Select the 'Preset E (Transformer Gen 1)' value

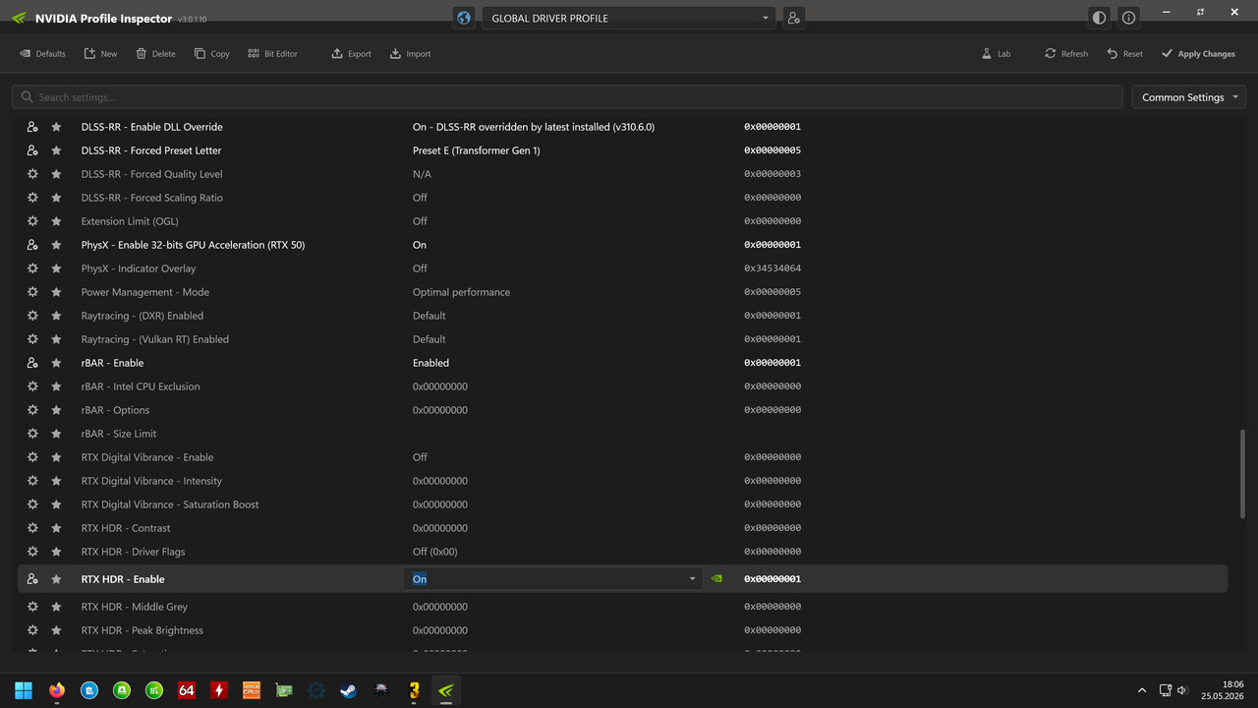coord(476,150)
